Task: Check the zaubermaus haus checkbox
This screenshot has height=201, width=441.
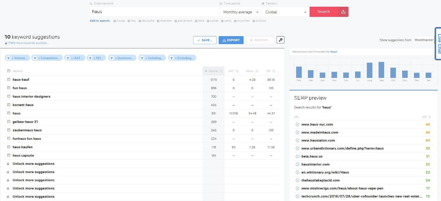Action: [x=9, y=130]
